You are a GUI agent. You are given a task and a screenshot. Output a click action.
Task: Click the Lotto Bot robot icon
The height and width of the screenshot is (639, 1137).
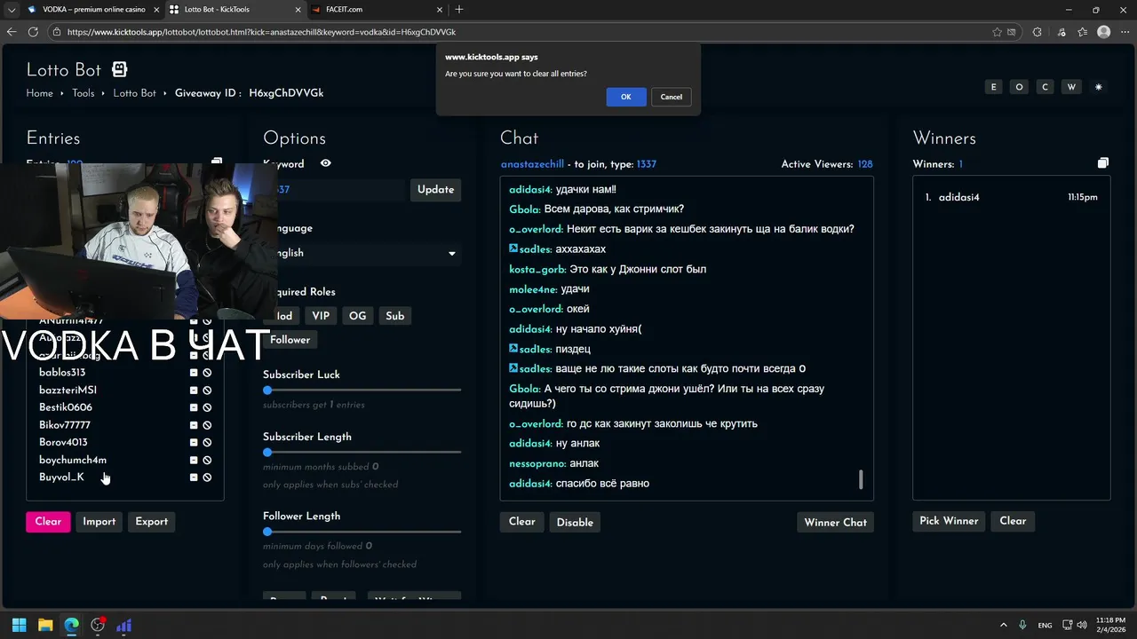[119, 69]
